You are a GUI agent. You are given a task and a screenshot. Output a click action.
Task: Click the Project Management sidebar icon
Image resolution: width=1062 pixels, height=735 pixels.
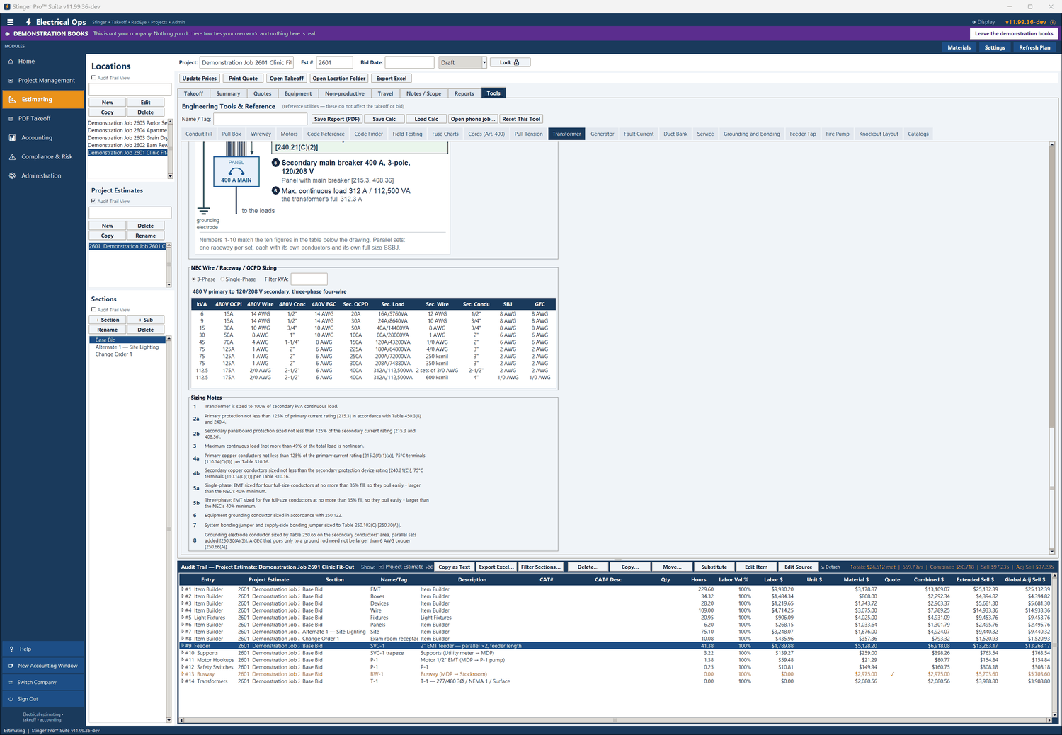pyautogui.click(x=11, y=81)
